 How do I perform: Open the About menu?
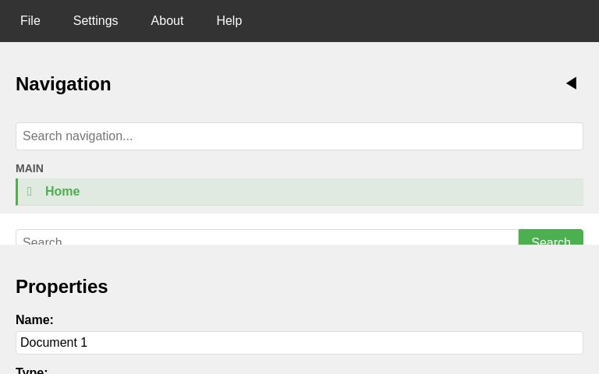click(x=167, y=21)
